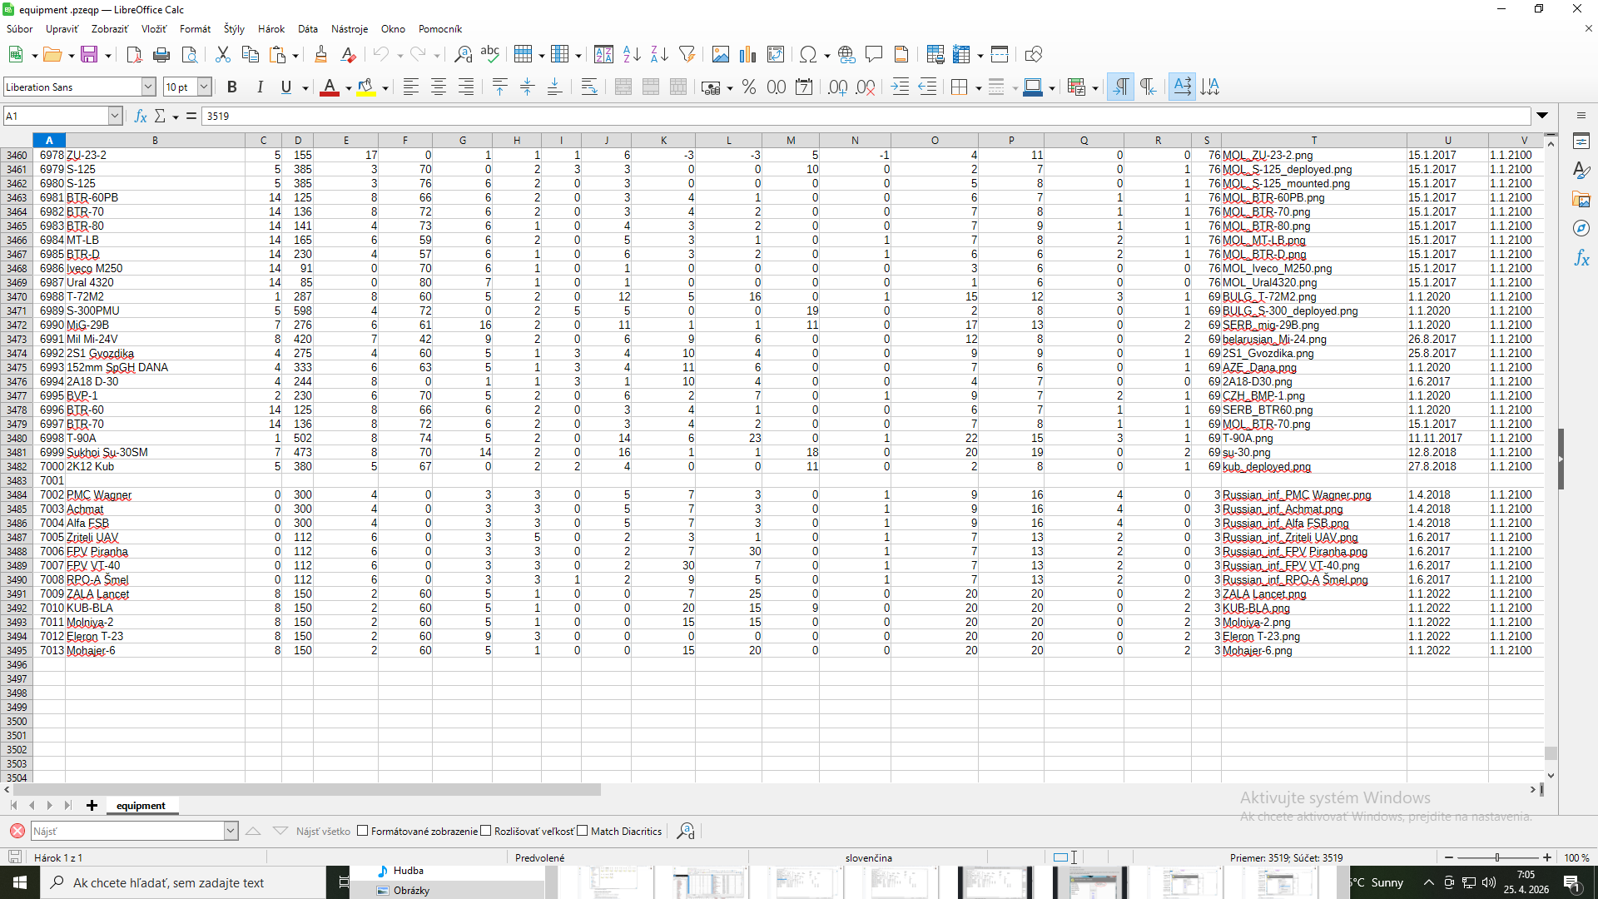Select the equipment sheet tab
The image size is (1598, 899).
pyautogui.click(x=141, y=806)
